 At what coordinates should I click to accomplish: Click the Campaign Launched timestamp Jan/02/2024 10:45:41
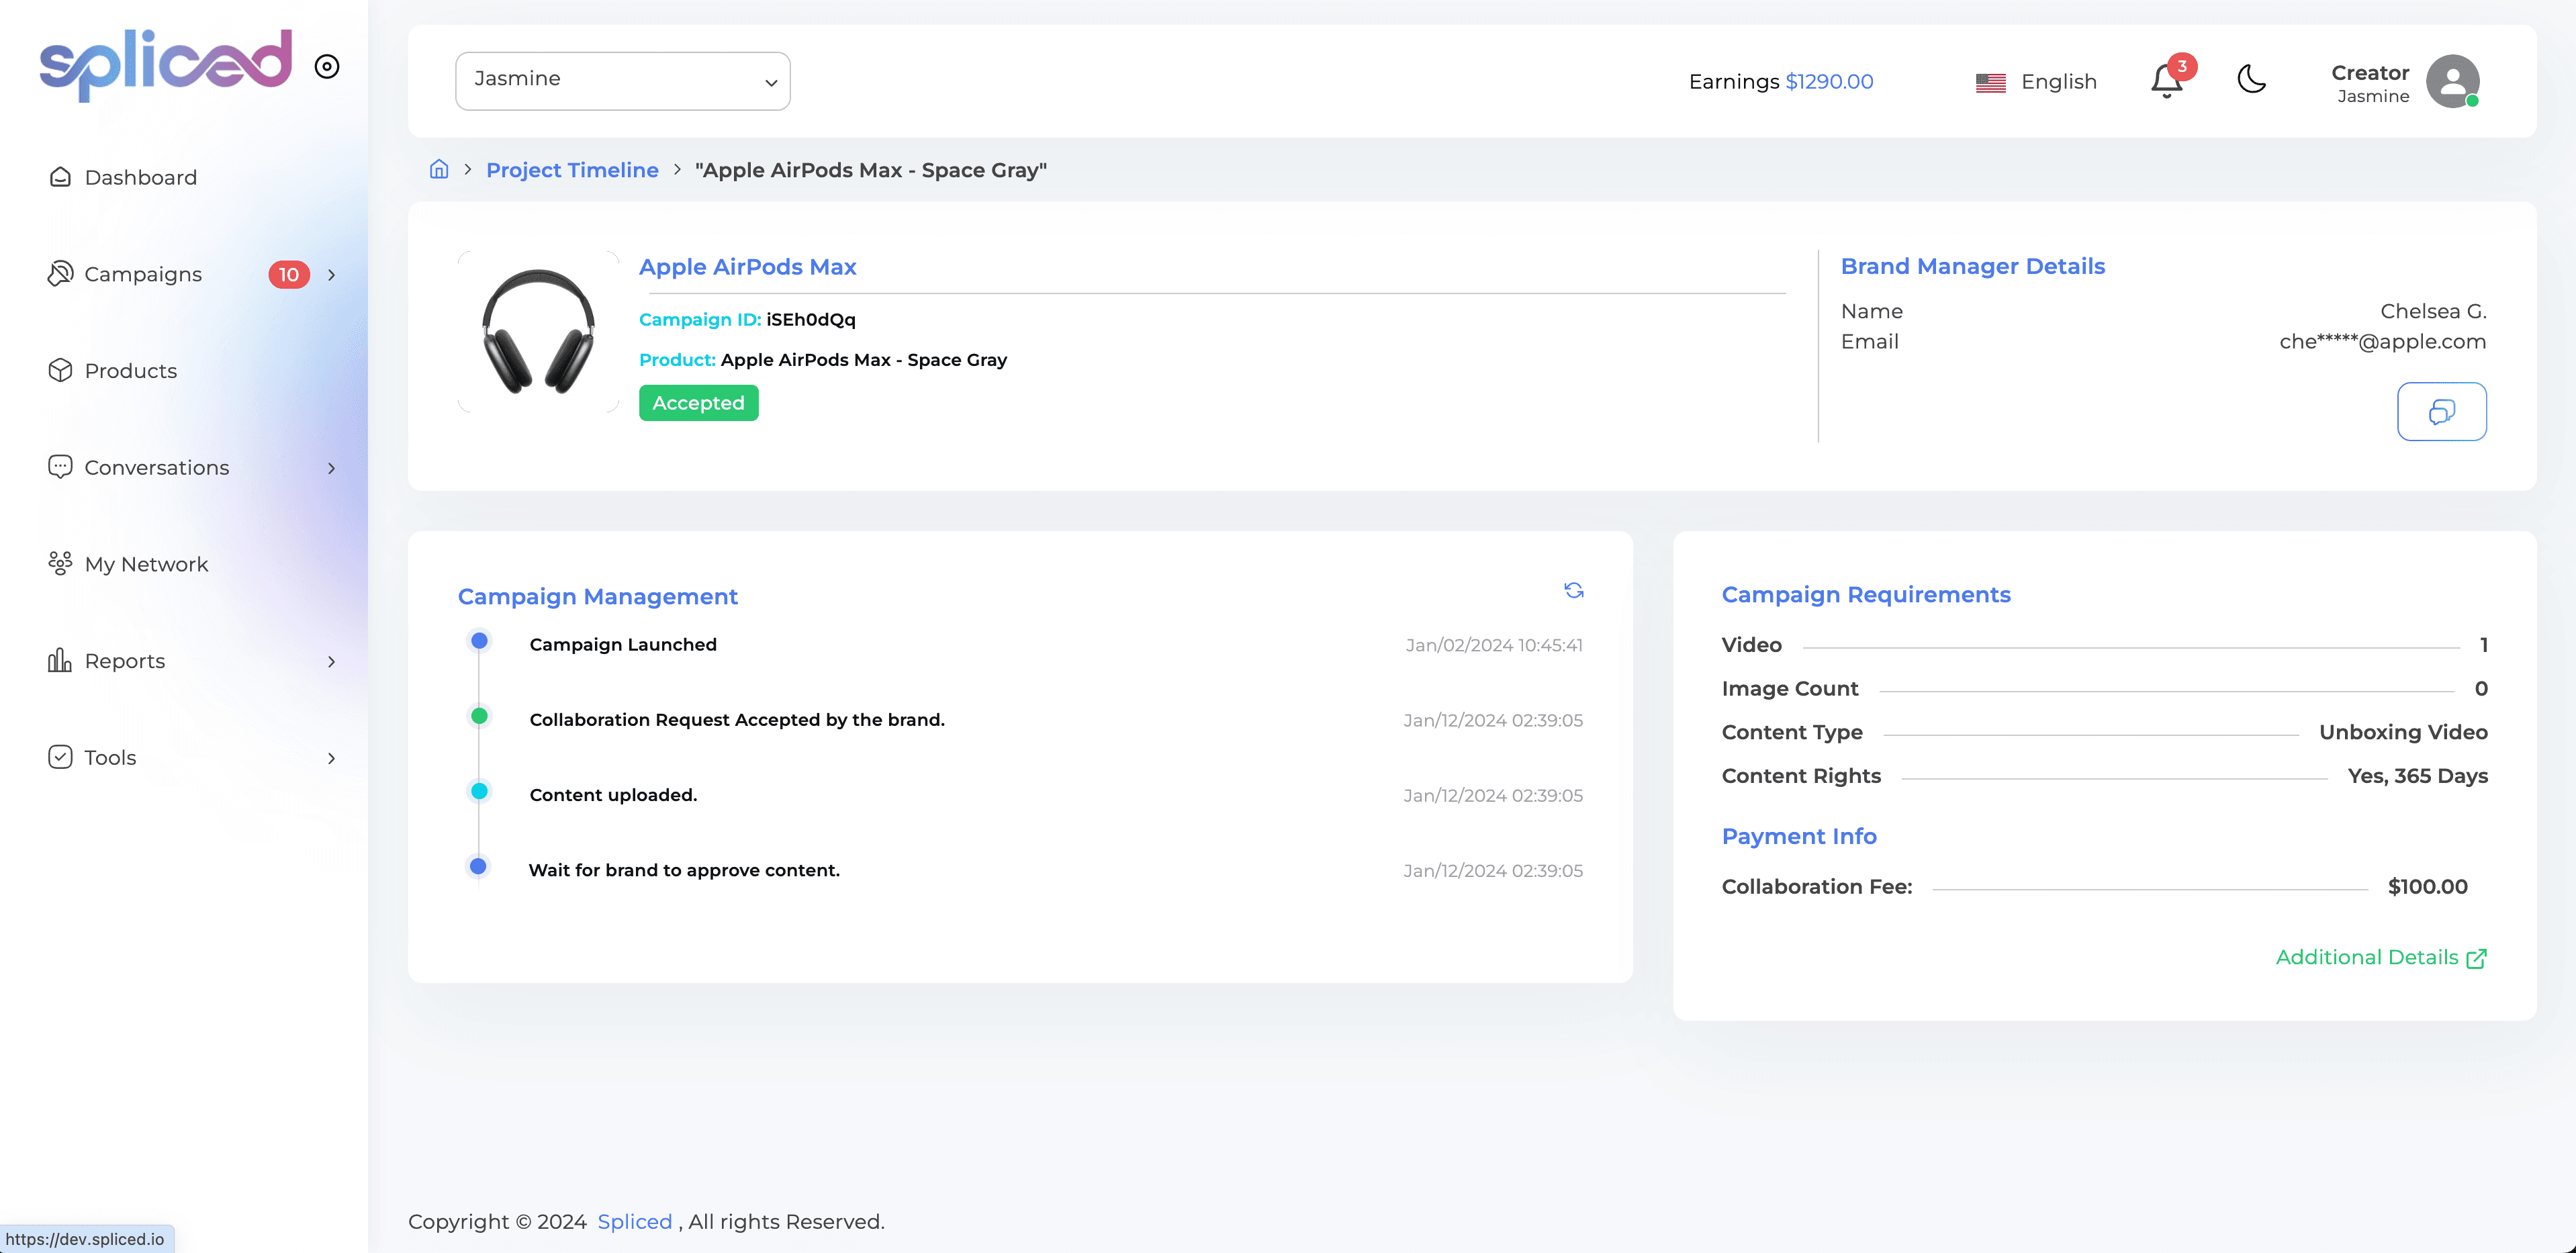pyautogui.click(x=1494, y=645)
